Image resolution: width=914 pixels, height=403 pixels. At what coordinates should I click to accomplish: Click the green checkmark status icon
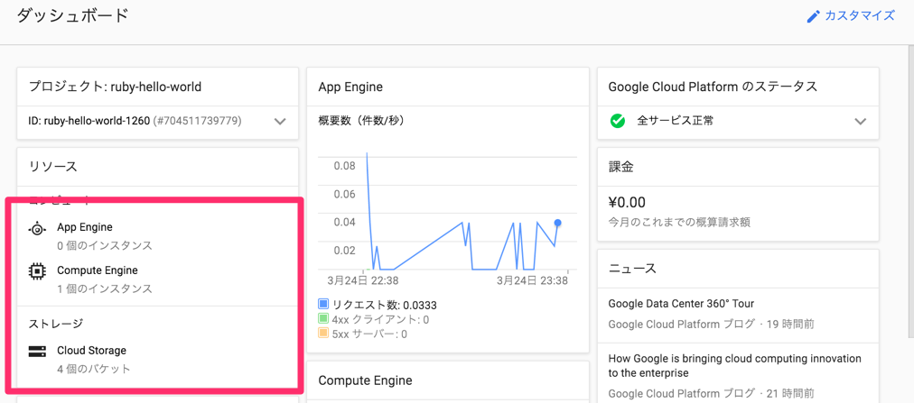point(617,121)
